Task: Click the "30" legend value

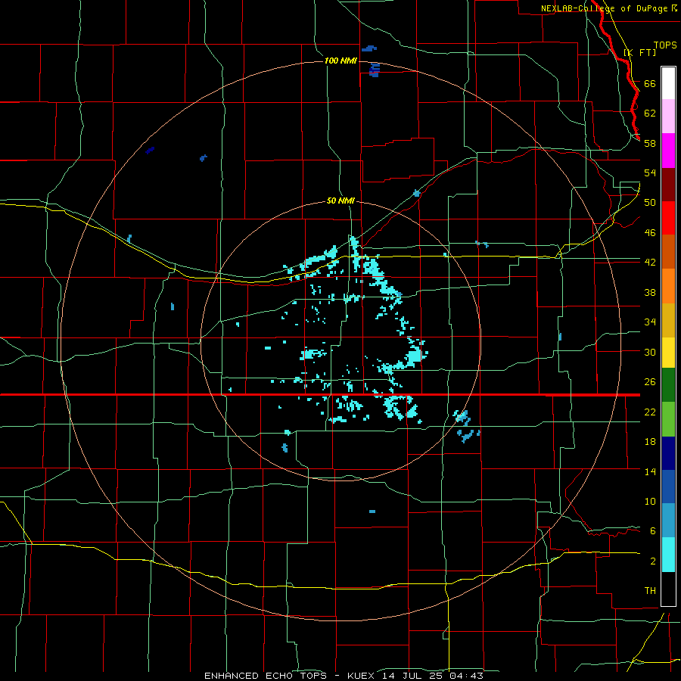Action: coord(650,352)
